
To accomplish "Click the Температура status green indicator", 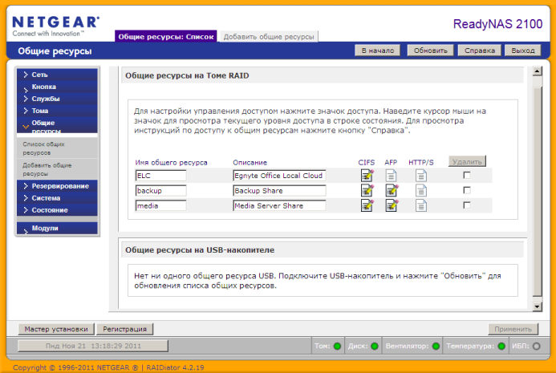I will click(501, 346).
